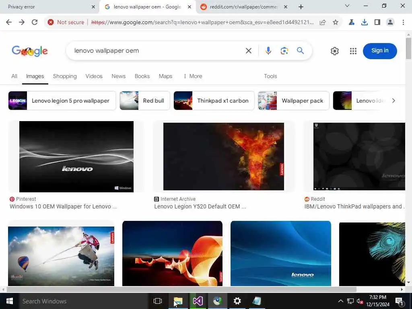Open the Chrome profile avatar
Screen dimensions: 412x309
click(390, 23)
